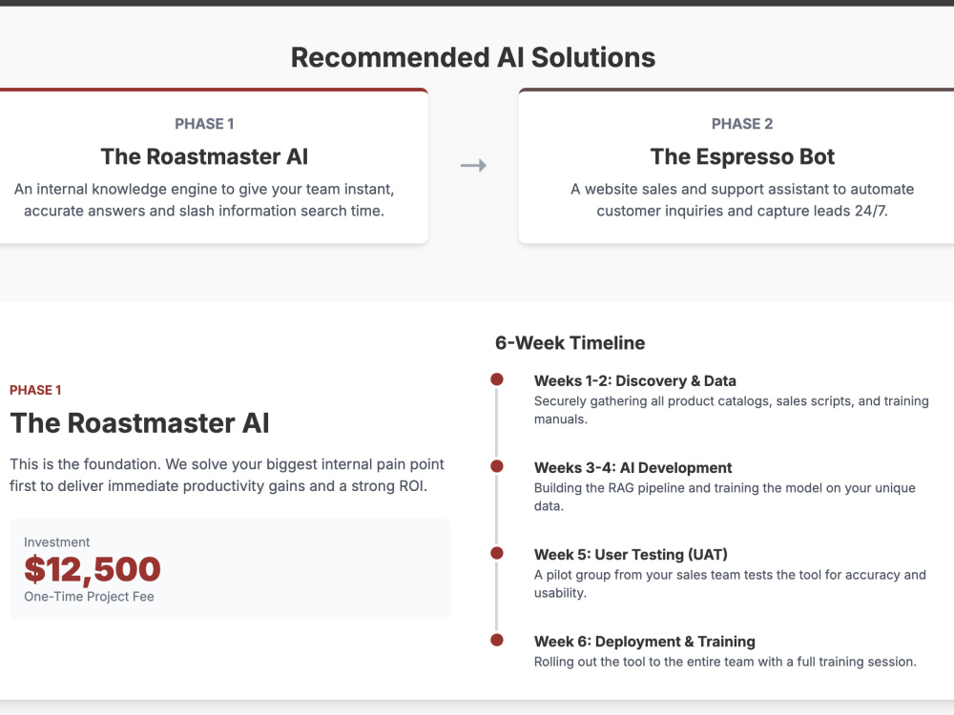Click 'Securely gathering all product catalogs' text

(732, 410)
